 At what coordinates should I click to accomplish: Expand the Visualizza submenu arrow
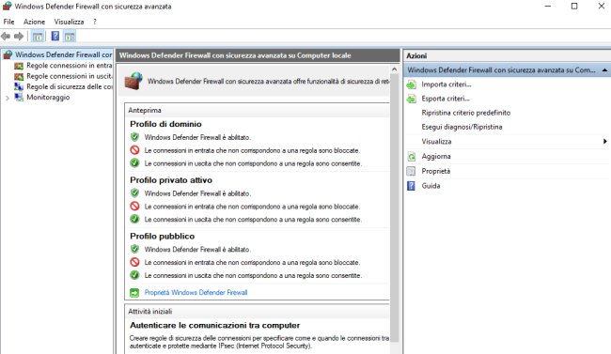coord(604,142)
